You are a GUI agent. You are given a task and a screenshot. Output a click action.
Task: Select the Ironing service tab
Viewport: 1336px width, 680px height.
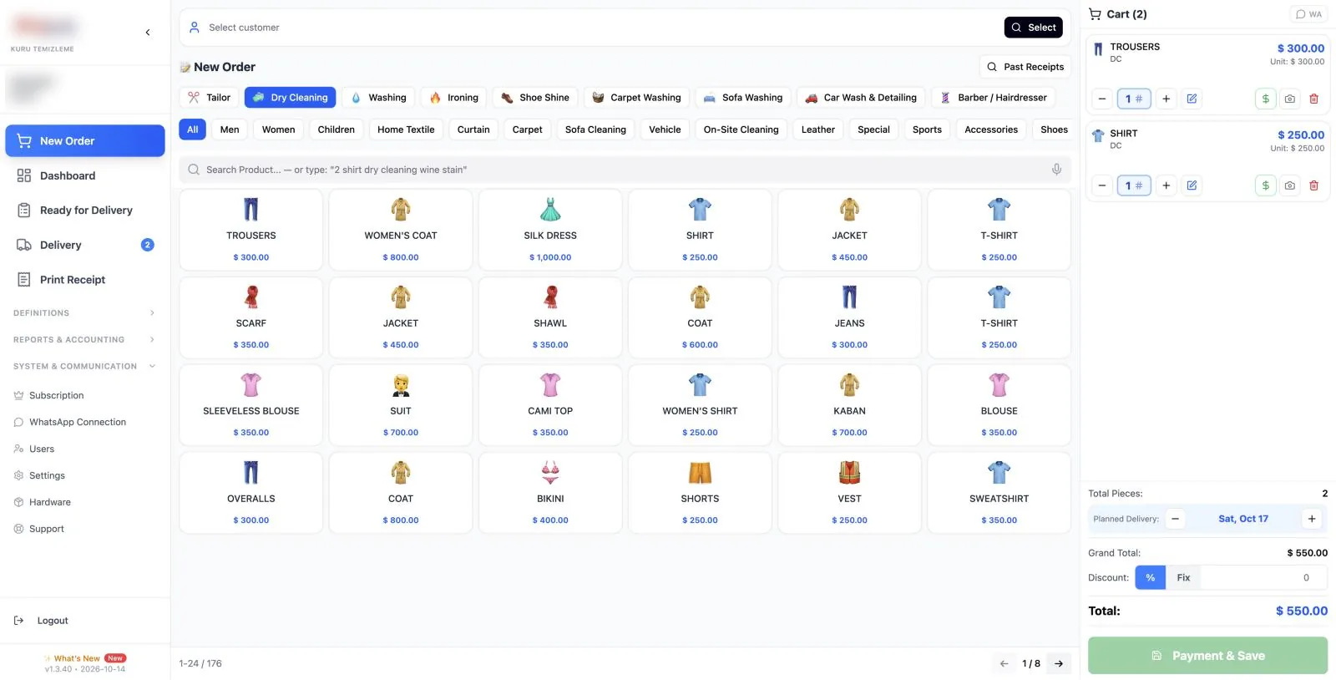pos(454,98)
